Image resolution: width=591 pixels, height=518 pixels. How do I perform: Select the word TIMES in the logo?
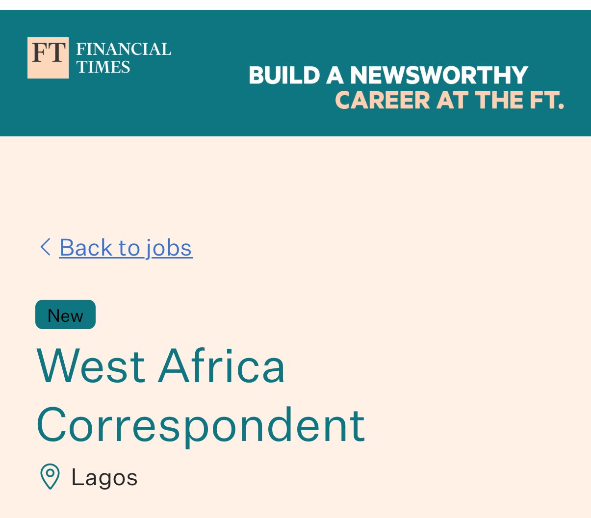[x=103, y=67]
